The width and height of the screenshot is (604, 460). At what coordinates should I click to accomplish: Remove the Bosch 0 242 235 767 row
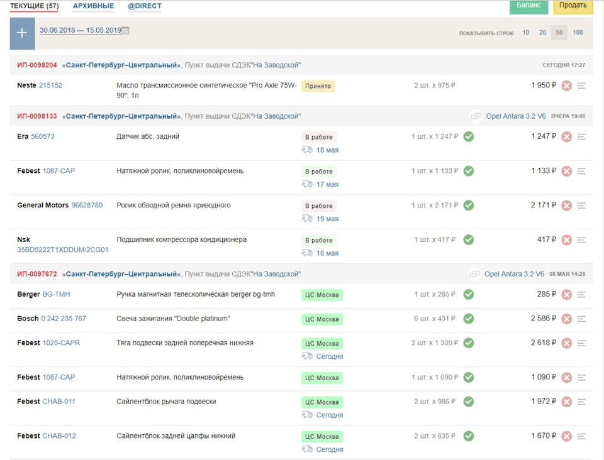click(x=566, y=319)
